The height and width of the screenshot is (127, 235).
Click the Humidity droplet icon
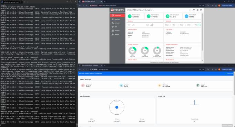121,85
